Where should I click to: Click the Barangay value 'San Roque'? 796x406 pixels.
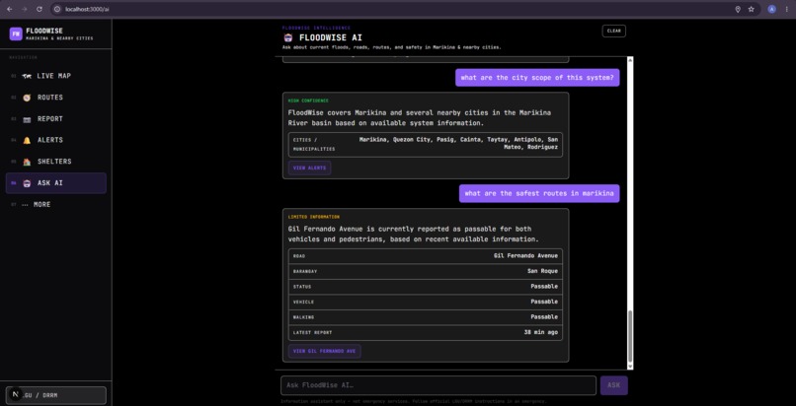[x=542, y=271]
